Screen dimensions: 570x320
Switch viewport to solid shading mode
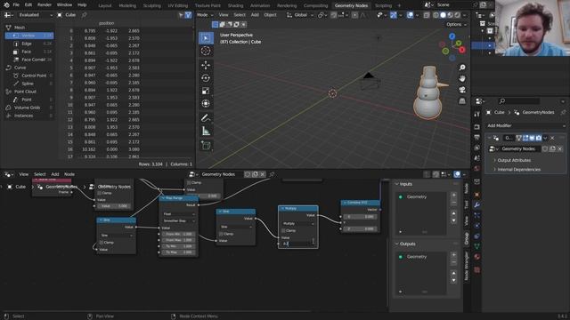pyautogui.click(x=443, y=15)
